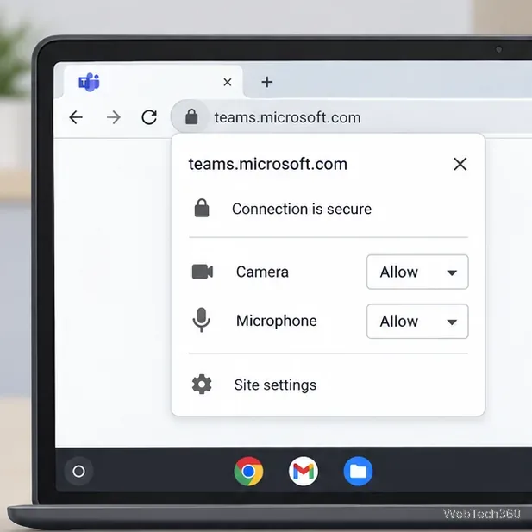Click the teams.microsoft.com address bar text
The image size is (532, 532).
point(287,118)
